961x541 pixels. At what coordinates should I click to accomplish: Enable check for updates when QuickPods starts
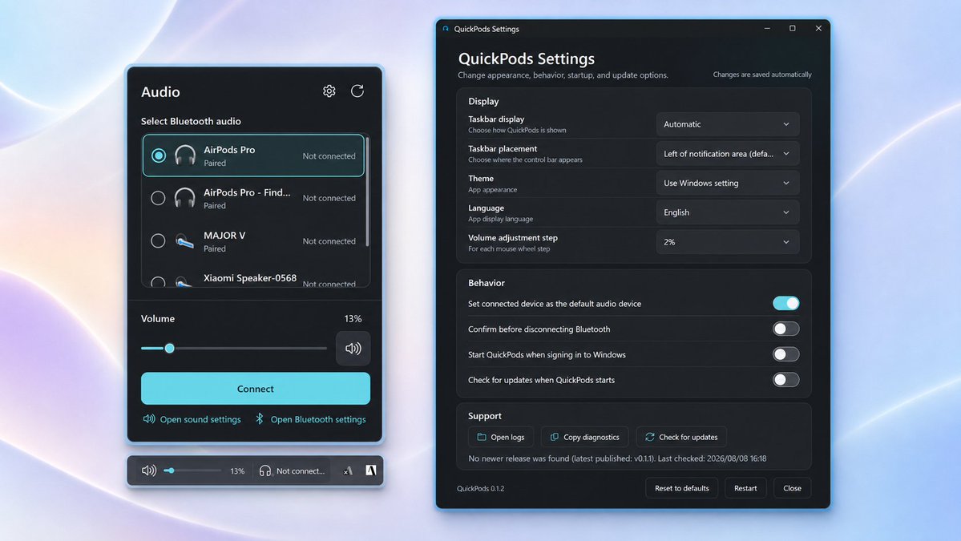[x=785, y=380]
